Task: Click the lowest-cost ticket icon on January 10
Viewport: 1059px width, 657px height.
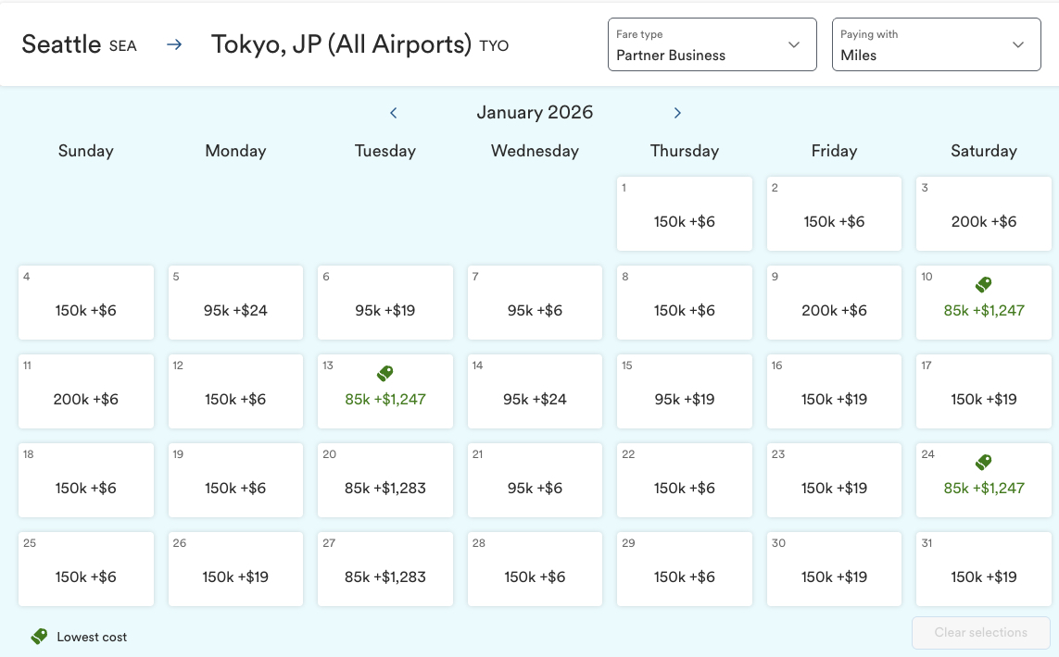Action: coord(983,284)
